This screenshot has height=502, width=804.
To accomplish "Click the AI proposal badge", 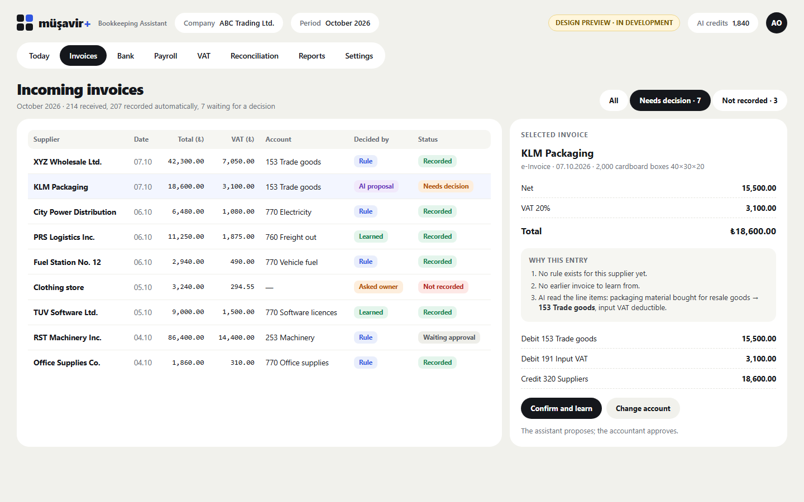I will coord(376,186).
